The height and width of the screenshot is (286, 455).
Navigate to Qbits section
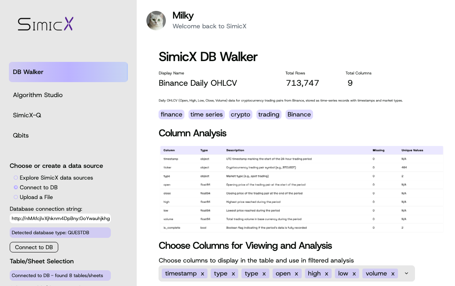[x=21, y=136]
